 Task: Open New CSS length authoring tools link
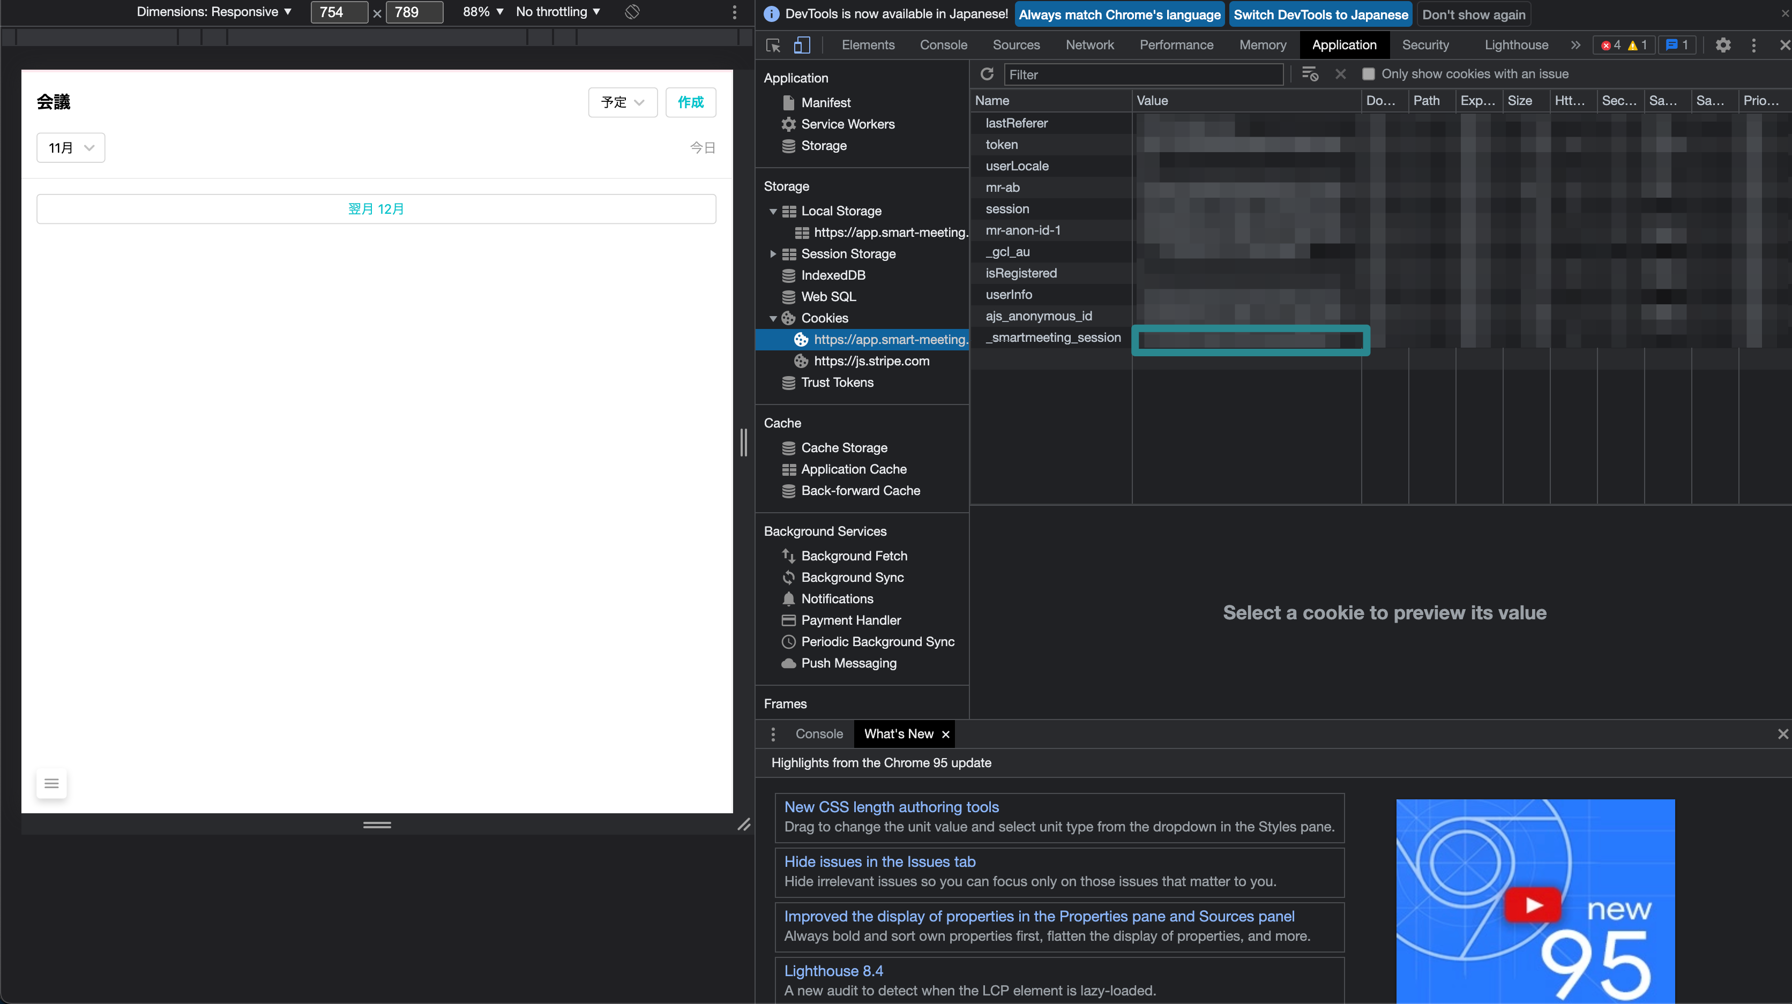891,806
